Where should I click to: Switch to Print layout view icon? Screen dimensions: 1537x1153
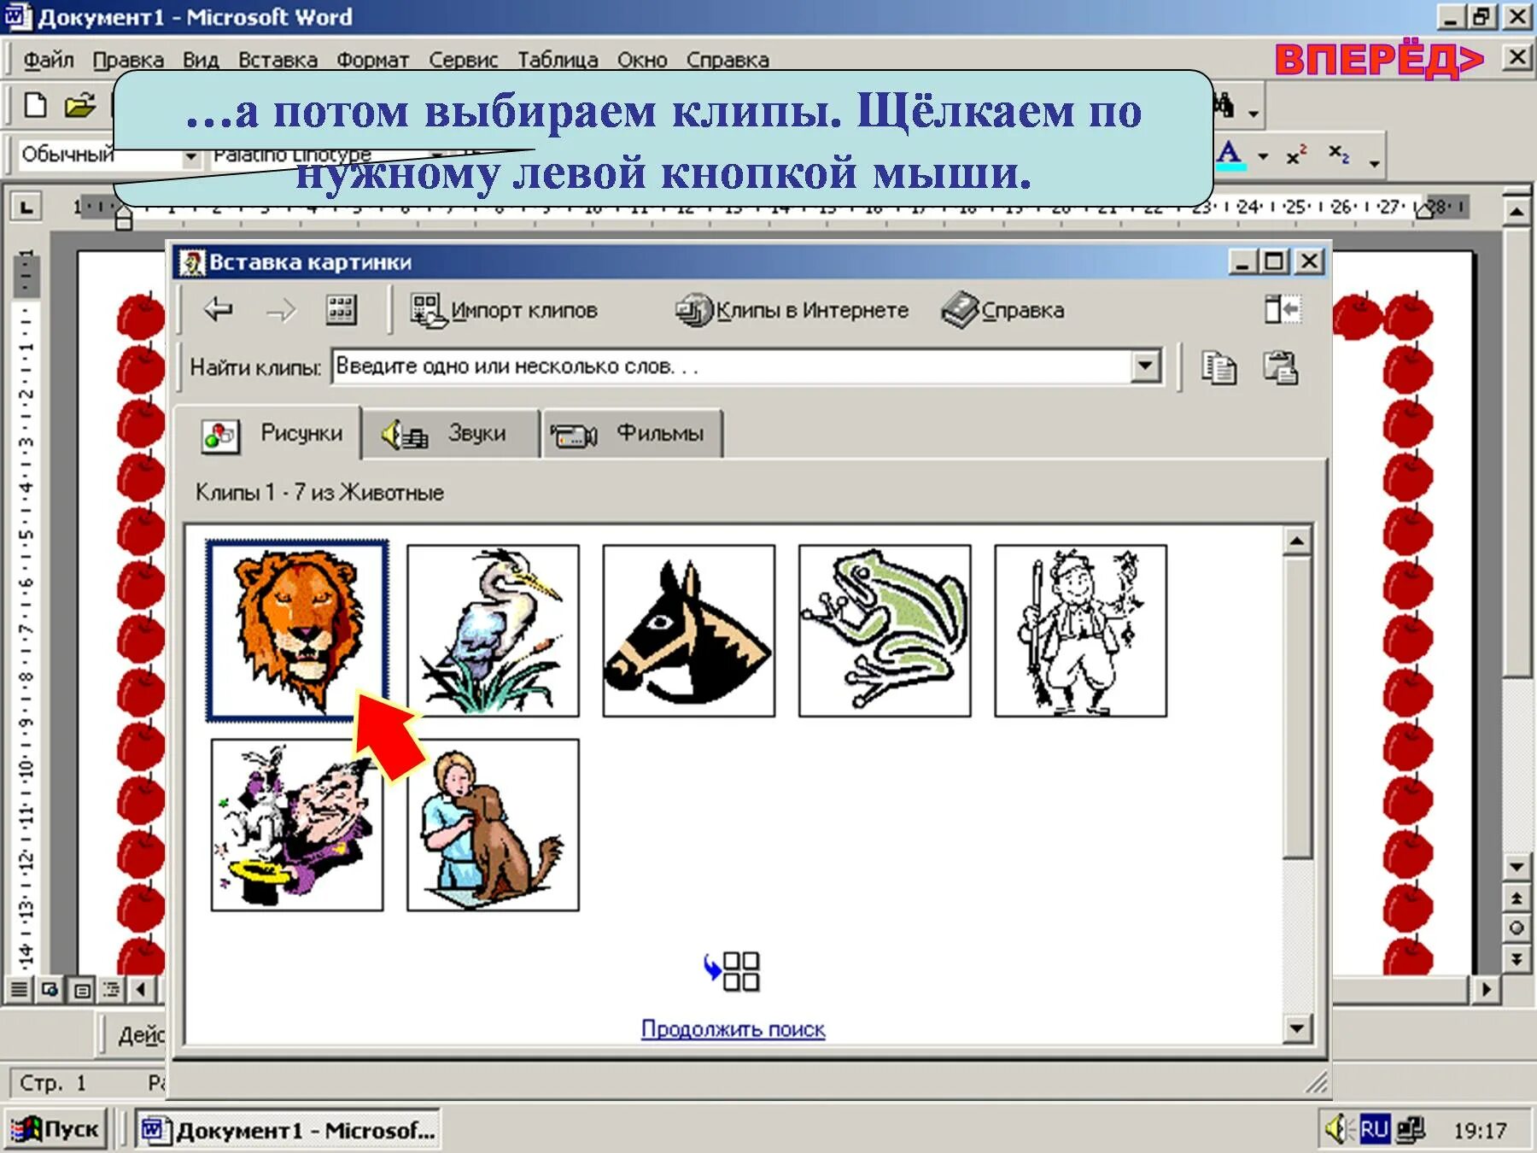point(81,990)
